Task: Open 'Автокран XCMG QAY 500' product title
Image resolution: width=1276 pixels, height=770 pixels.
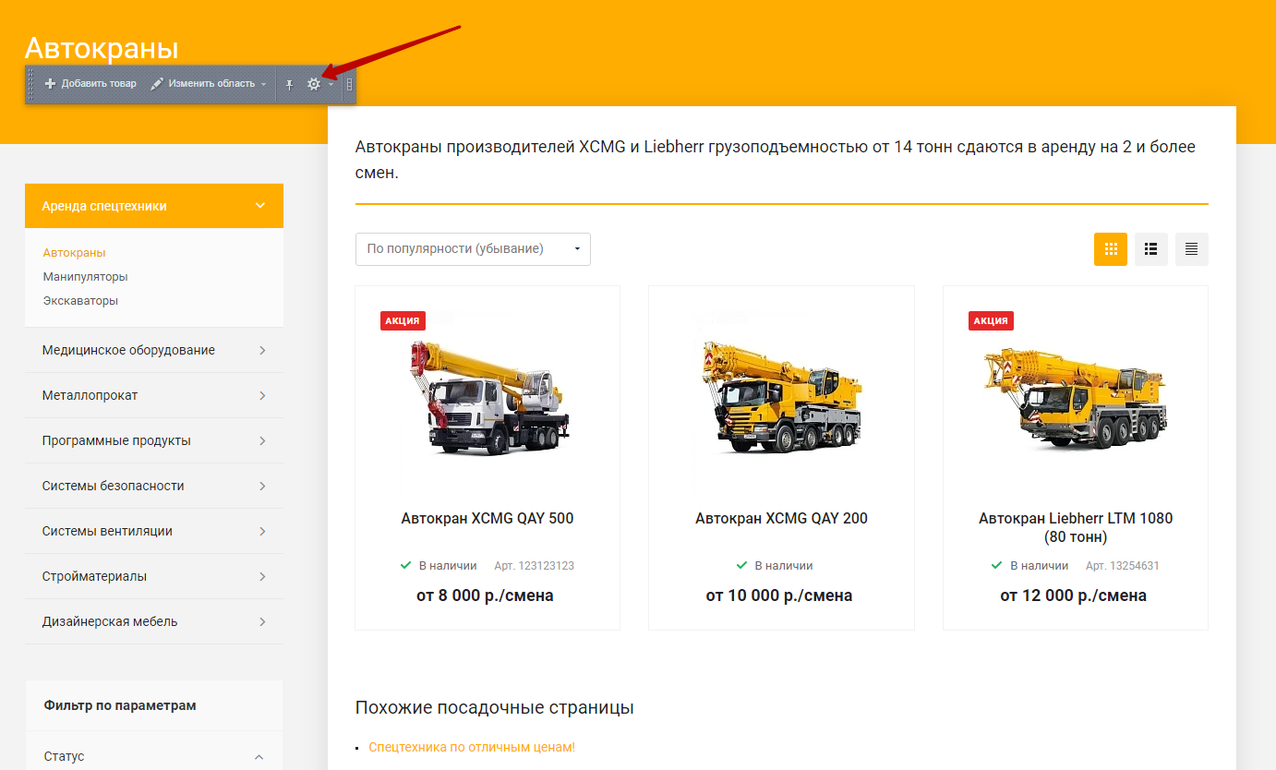Action: point(488,519)
